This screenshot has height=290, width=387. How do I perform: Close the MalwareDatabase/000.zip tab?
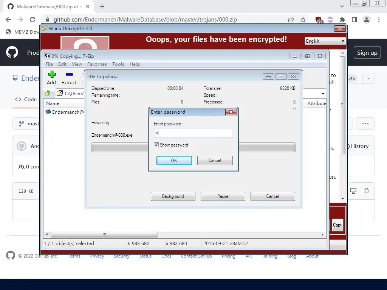(88, 7)
